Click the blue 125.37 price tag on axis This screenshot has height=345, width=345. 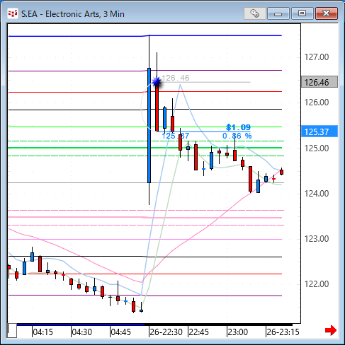pyautogui.click(x=319, y=131)
